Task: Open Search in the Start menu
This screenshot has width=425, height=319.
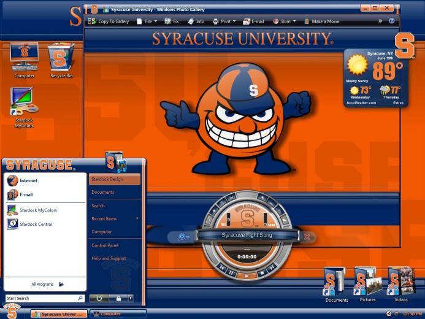Action: [98, 206]
